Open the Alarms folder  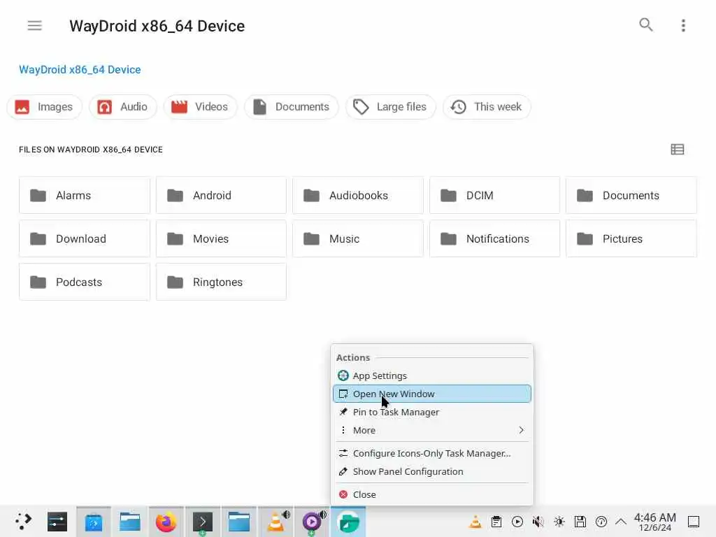pos(85,196)
